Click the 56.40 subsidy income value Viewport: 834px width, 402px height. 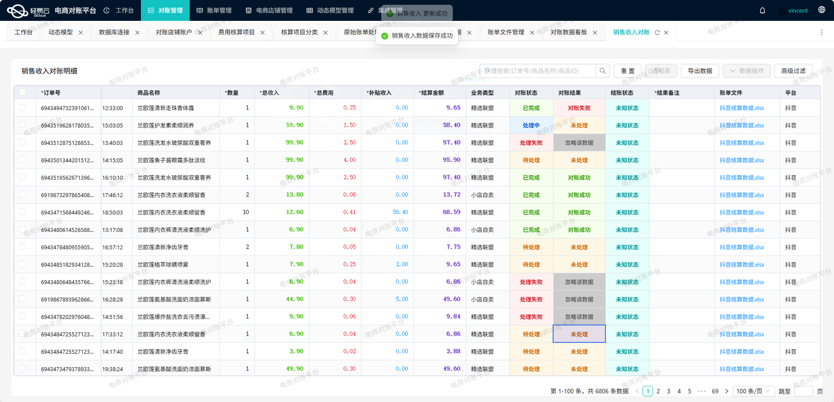coord(400,212)
